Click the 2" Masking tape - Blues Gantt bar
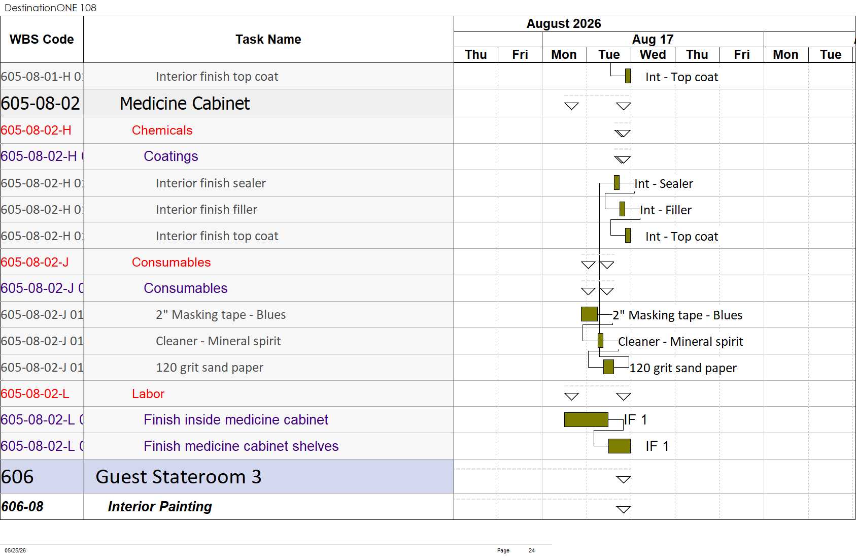Image resolution: width=856 pixels, height=557 pixels. point(589,314)
